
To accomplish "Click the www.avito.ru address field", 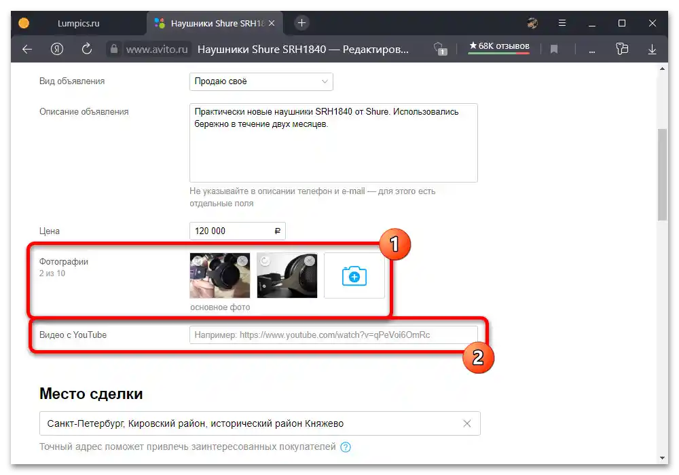I will click(x=156, y=50).
